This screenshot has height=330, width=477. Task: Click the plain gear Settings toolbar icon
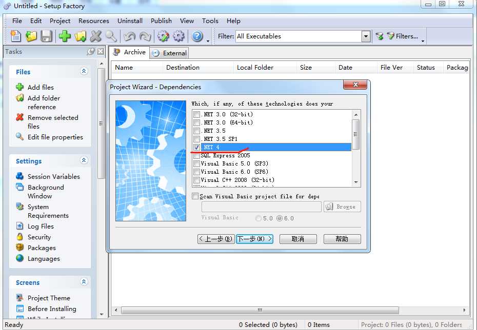[x=178, y=36]
